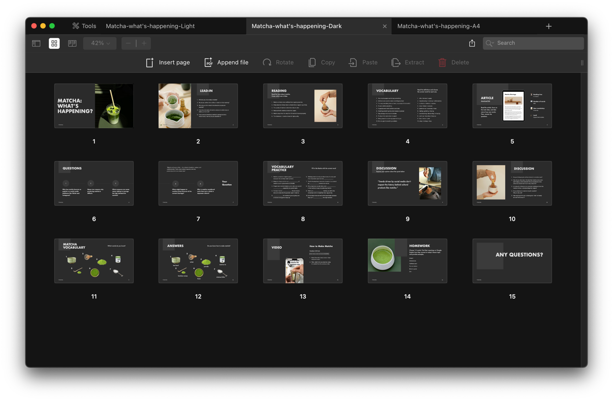Select the DISCUSSION page 9 thumbnail
Screen dimensions: 613x401
coord(408,183)
